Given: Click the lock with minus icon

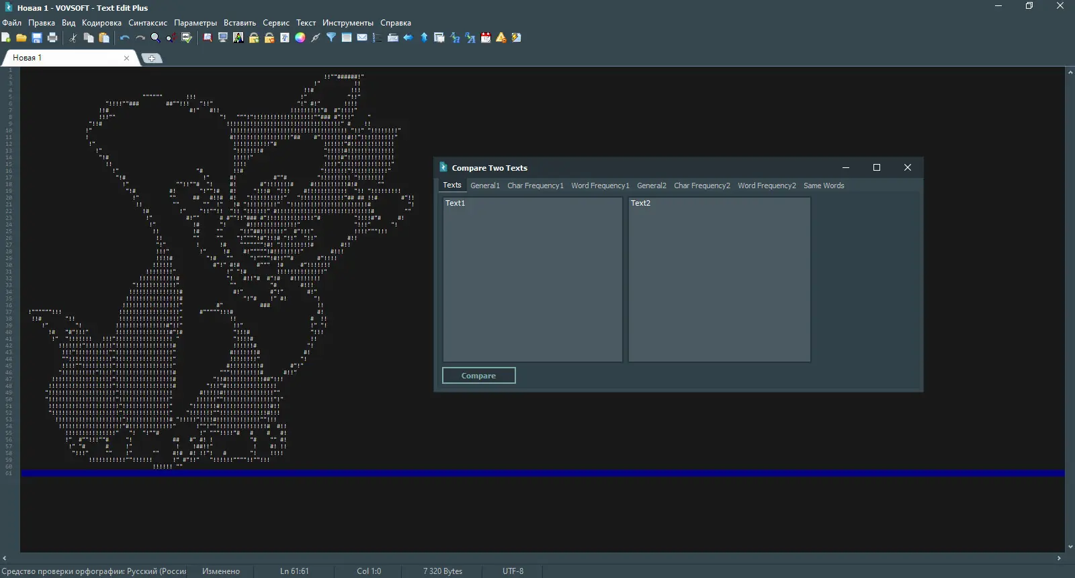Looking at the screenshot, I should click(x=269, y=38).
